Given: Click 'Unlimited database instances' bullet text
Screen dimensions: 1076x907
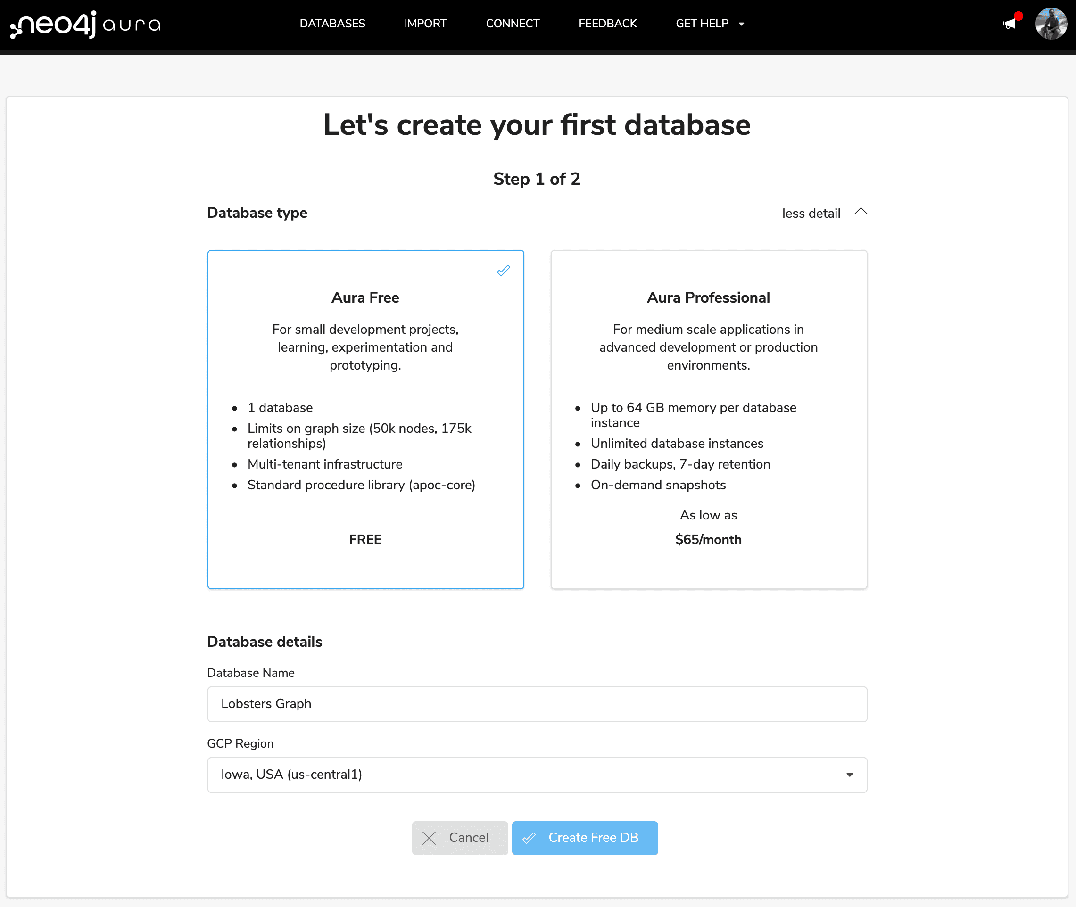Looking at the screenshot, I should (x=677, y=444).
